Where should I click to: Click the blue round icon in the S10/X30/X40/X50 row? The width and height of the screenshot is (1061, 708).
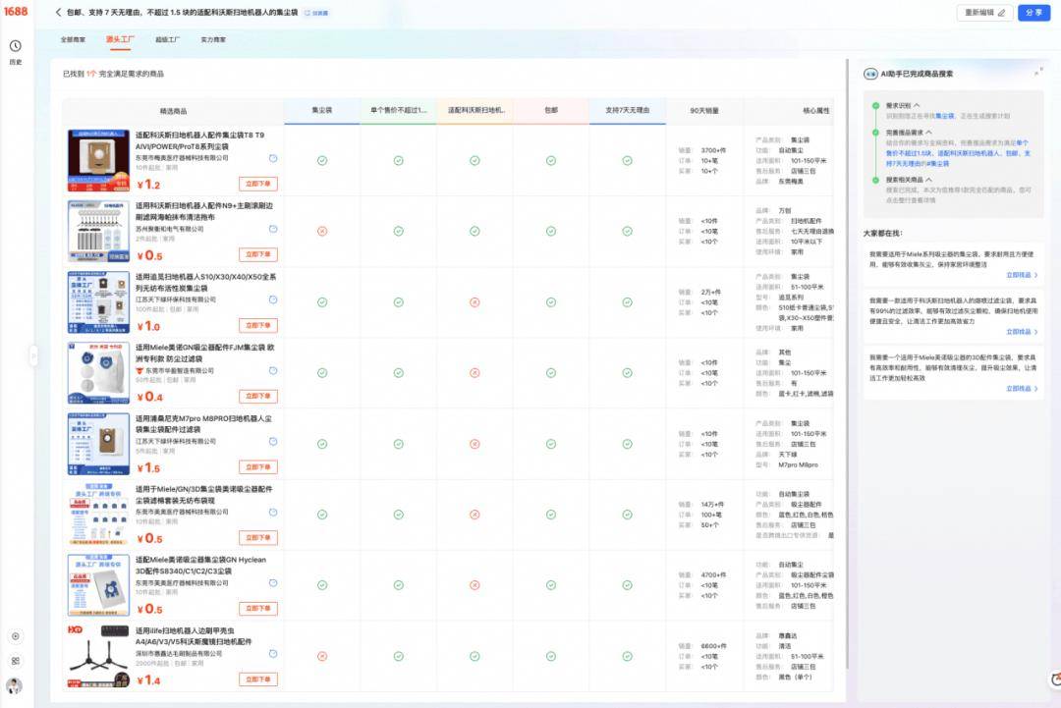pos(273,300)
